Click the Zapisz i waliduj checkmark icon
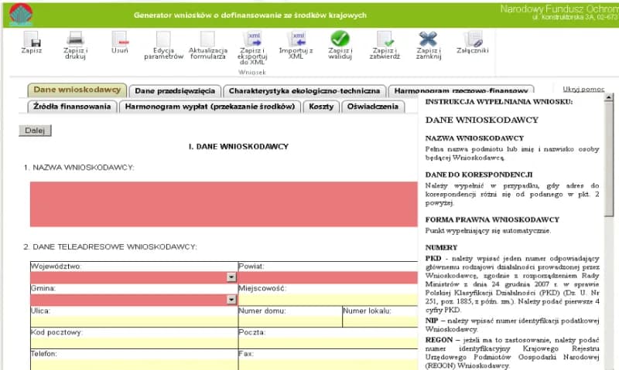 coord(340,39)
